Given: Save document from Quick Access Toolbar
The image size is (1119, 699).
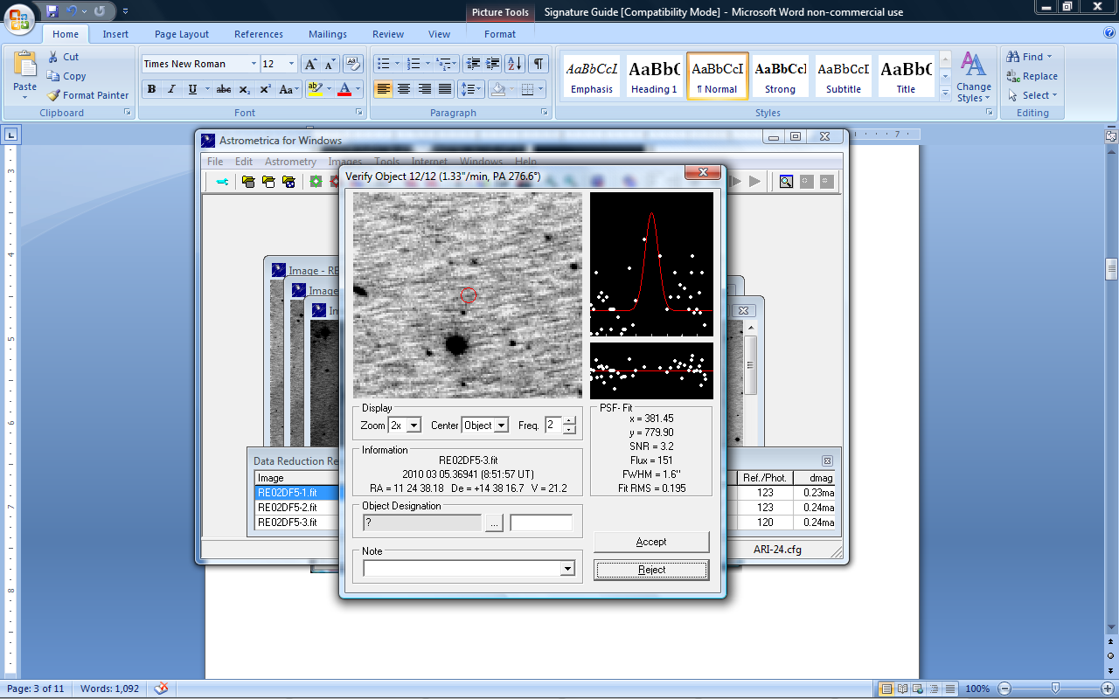Looking at the screenshot, I should click(x=52, y=11).
